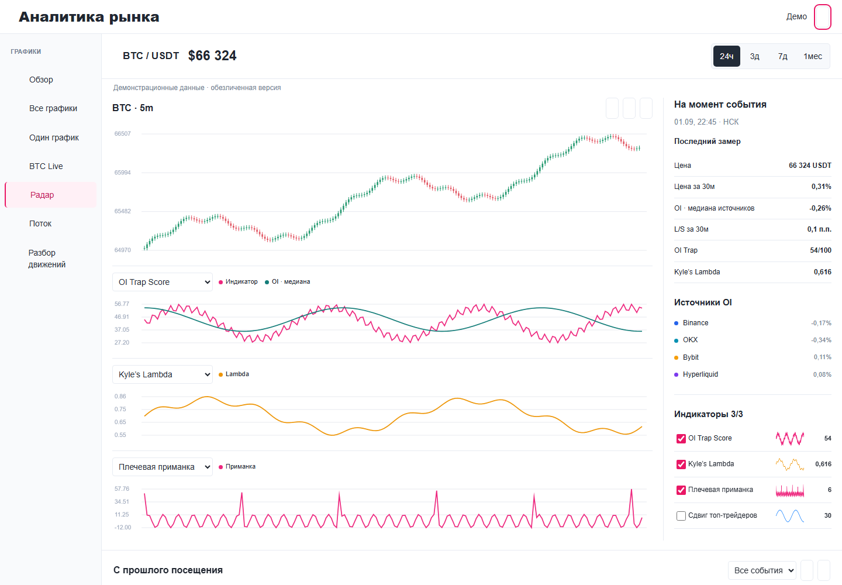Click the 66 324 USDT price value
This screenshot has width=842, height=585.
pos(810,166)
